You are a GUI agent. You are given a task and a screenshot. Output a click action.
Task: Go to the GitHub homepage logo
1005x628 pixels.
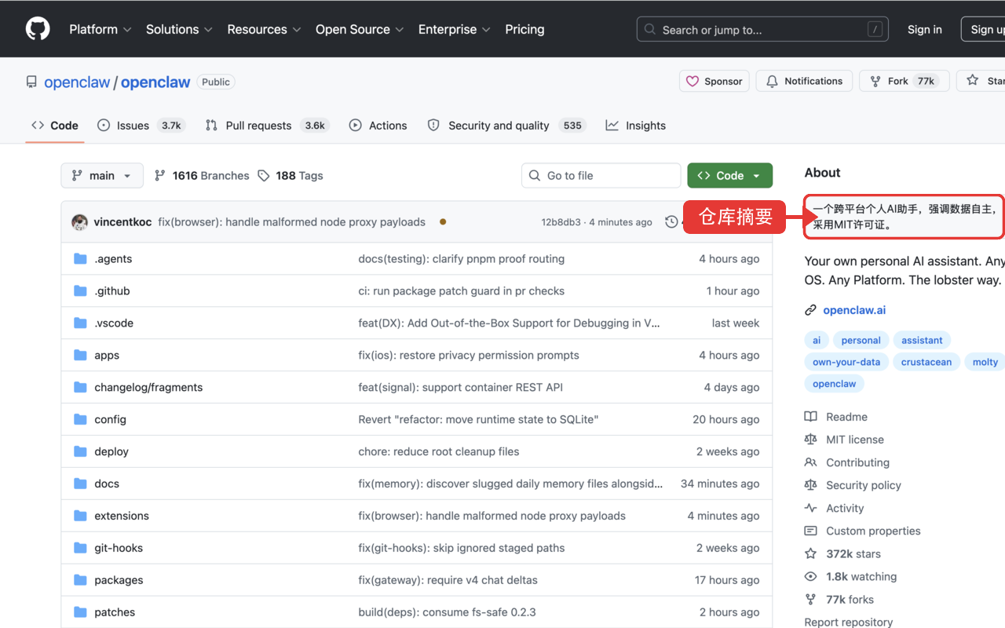[x=38, y=29]
